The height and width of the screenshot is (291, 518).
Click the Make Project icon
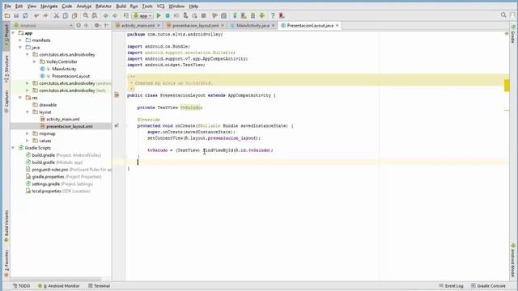click(x=126, y=15)
